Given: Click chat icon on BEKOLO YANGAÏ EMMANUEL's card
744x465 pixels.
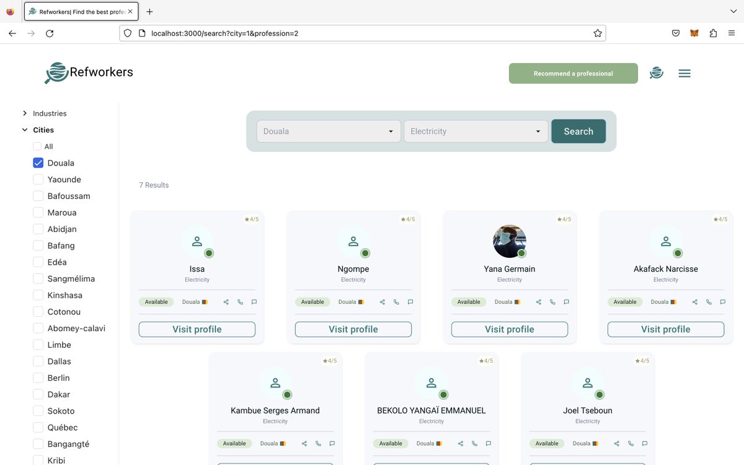Looking at the screenshot, I should 489,443.
